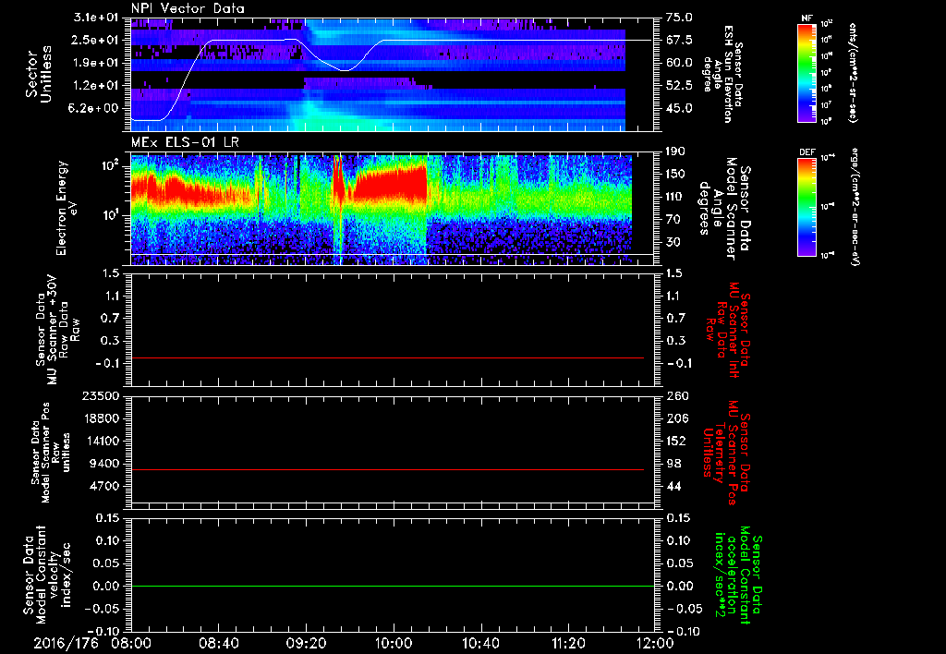Select the 'NPI Vector Data' panel title
Viewport: 946px width, 654px height.
coord(188,8)
